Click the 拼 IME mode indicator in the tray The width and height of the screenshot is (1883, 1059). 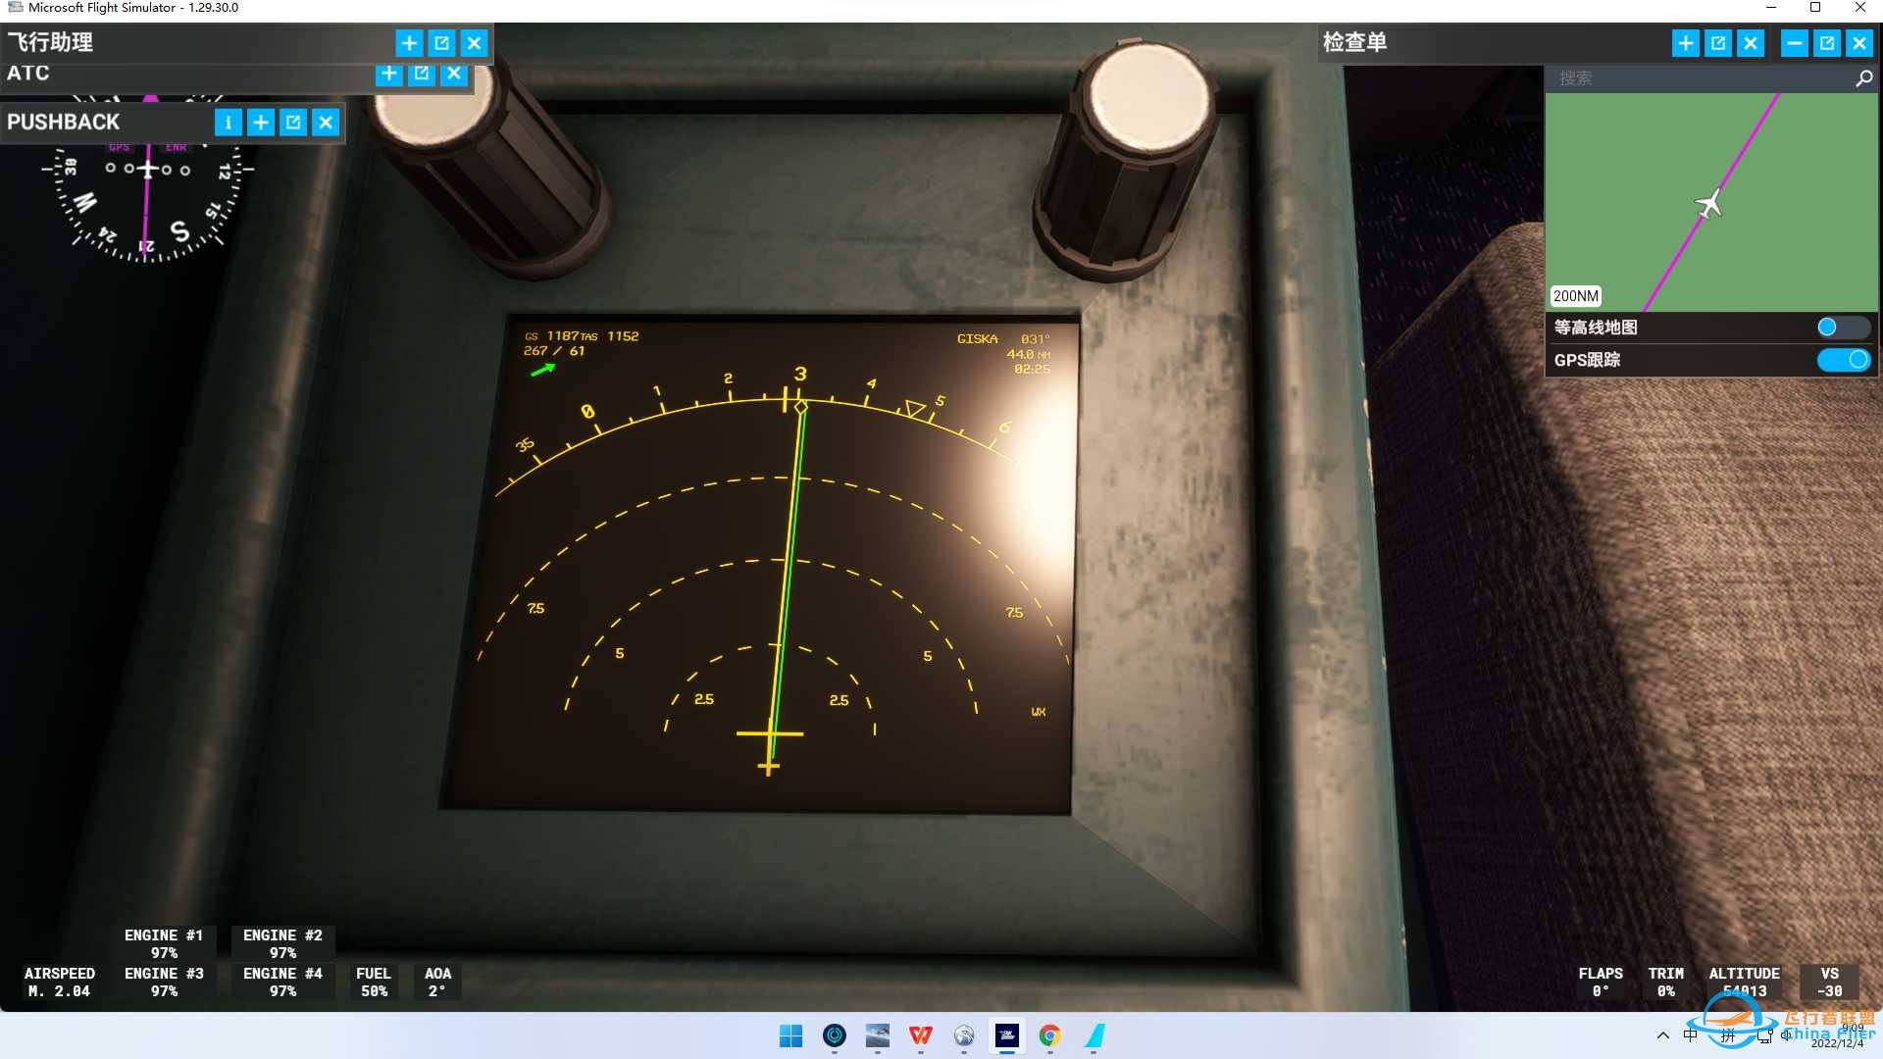click(1728, 1035)
